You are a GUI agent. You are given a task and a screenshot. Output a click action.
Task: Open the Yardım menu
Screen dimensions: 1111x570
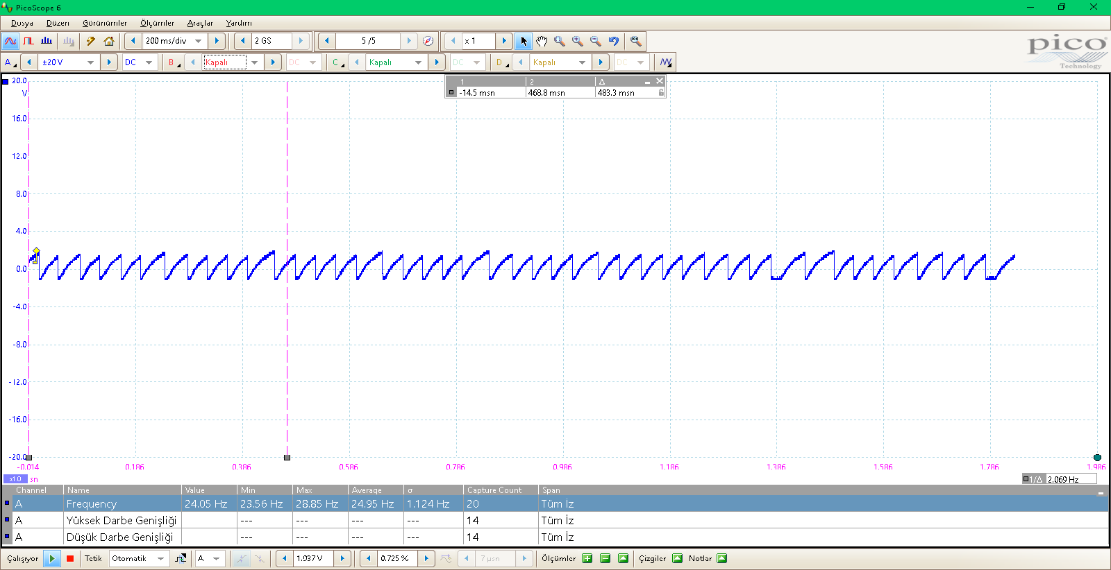tap(239, 23)
